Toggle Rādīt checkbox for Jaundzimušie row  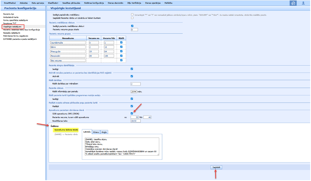[121, 42]
